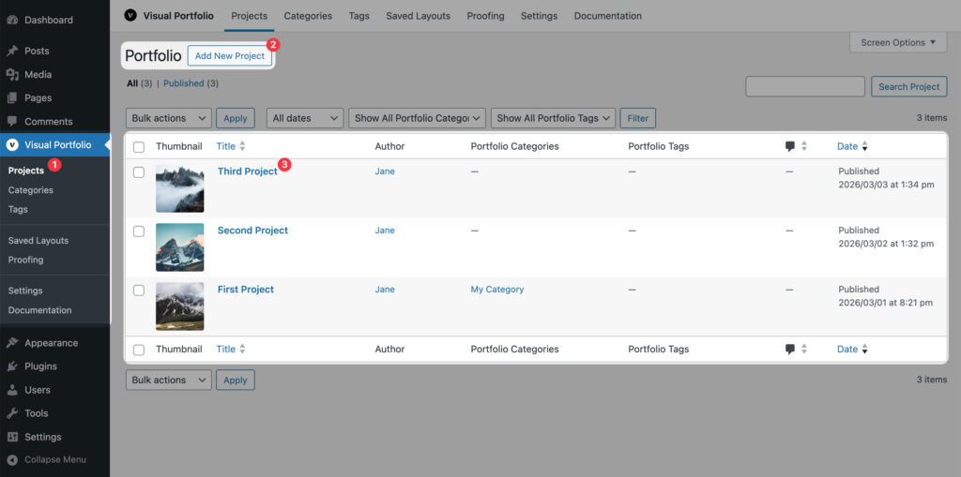Toggle the select-all checkbox in table header

pyautogui.click(x=139, y=147)
